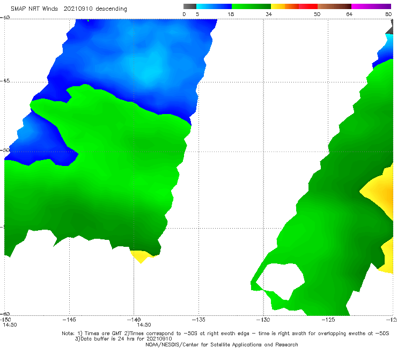This screenshot has width=397, height=348.
Task: Click the color bar label '18'
Action: [x=231, y=14]
